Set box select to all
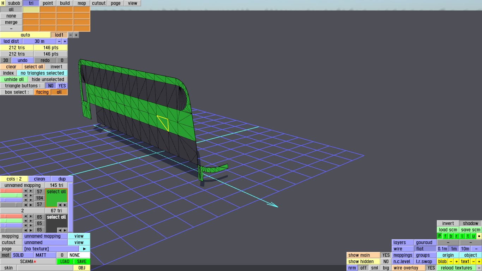Viewport: 482px width, 271px height. point(59,92)
